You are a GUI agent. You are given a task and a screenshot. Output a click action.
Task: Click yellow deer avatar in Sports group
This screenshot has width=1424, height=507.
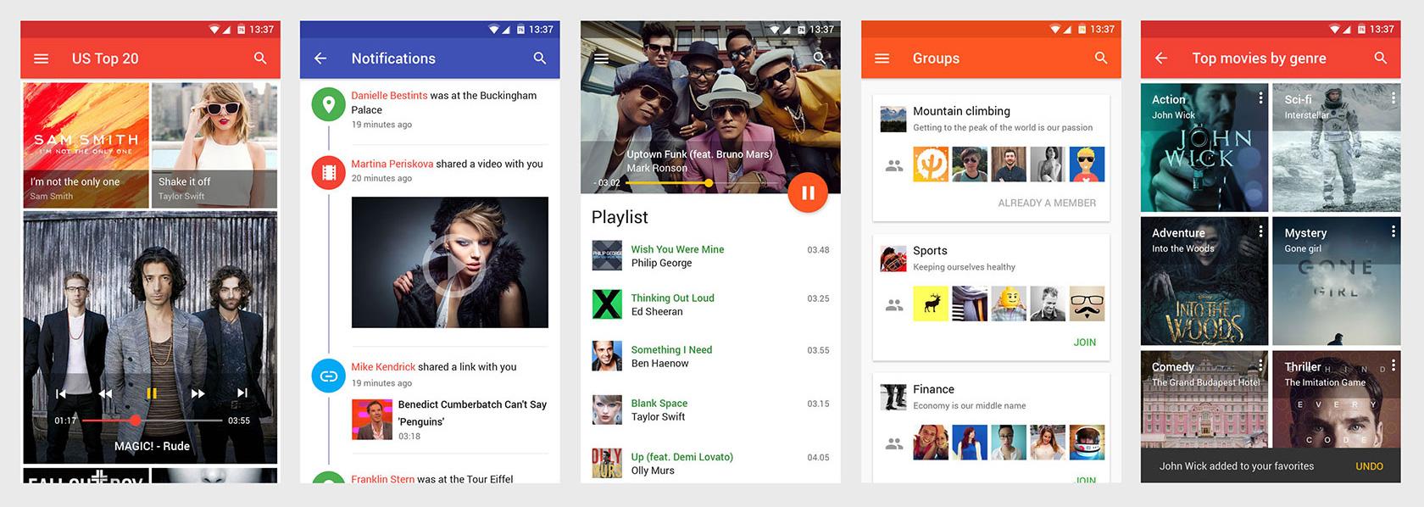point(931,304)
